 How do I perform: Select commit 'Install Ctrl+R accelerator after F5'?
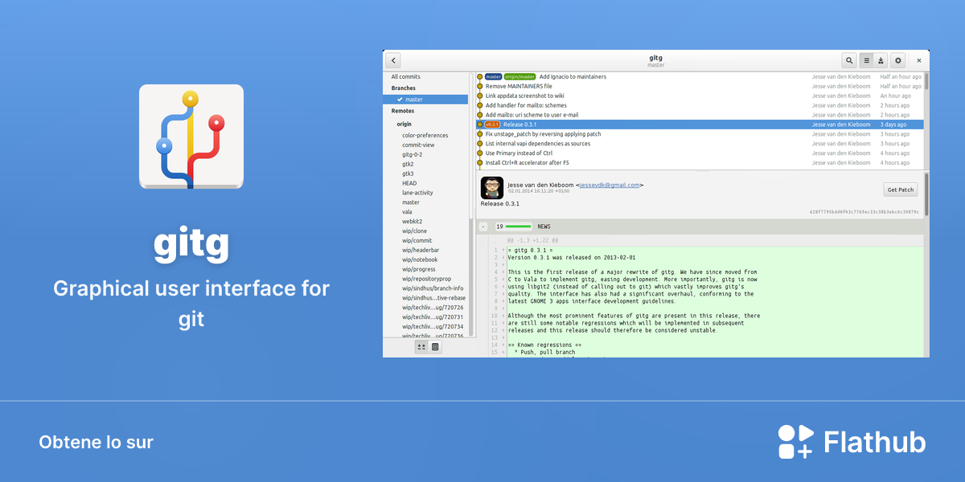[699, 163]
